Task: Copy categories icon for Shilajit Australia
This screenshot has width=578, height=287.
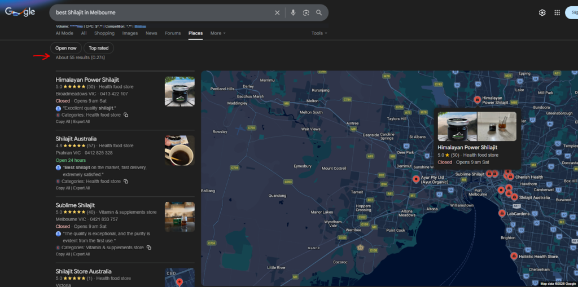Action: coord(126,181)
